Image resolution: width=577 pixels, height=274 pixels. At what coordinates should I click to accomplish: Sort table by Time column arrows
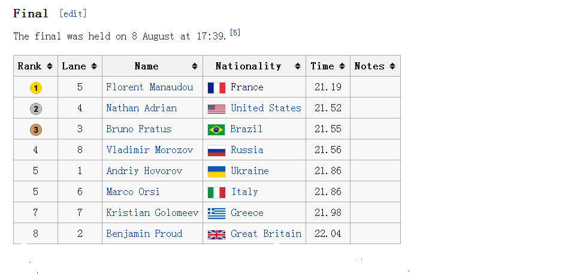click(x=342, y=66)
